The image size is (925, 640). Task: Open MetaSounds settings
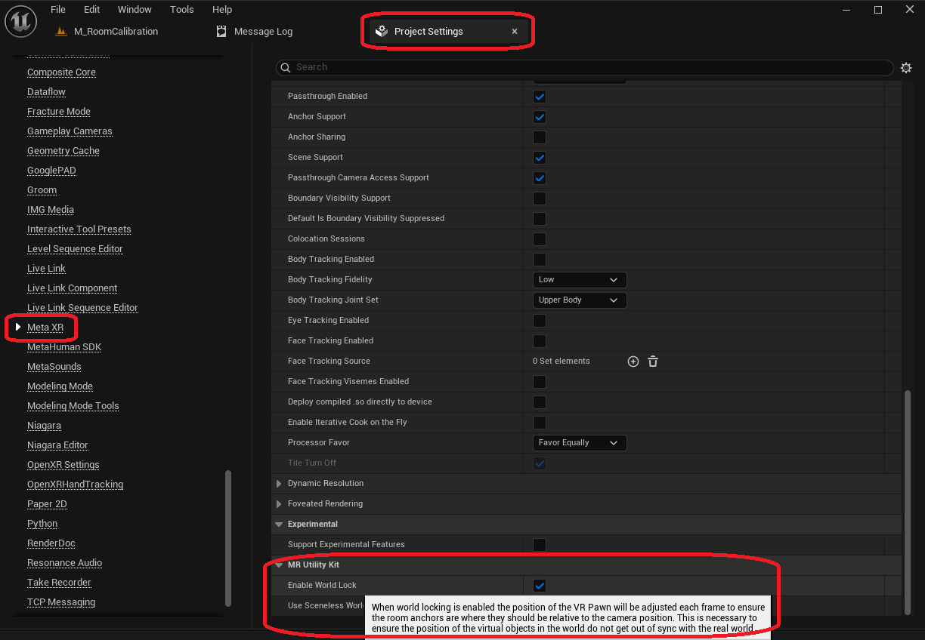click(x=54, y=367)
